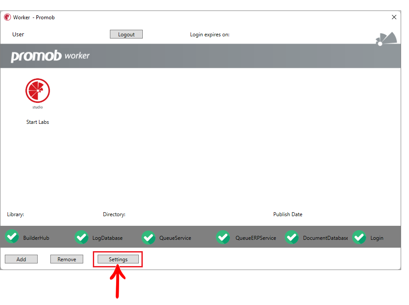Click the QueueERPService status checkmark icon

coord(223,237)
